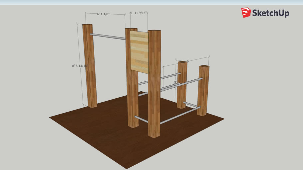Select the 1' 11 9/16" dimension label
Viewport: 303px width, 170px height.
[x=139, y=13]
